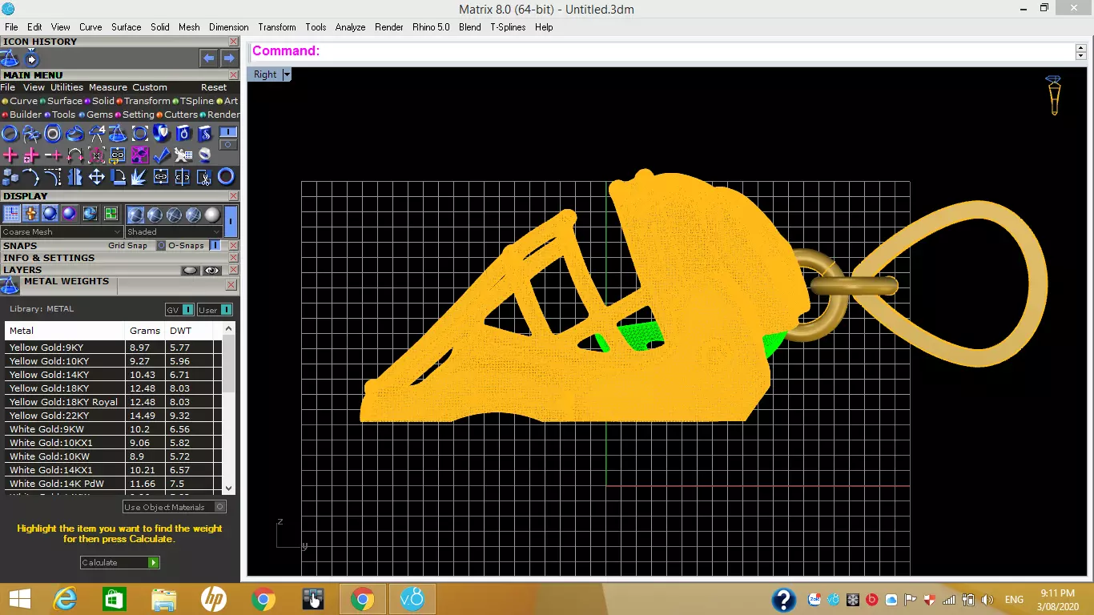Click the blue checkmark icon in main menu
Image resolution: width=1094 pixels, height=615 pixels.
[x=161, y=155]
